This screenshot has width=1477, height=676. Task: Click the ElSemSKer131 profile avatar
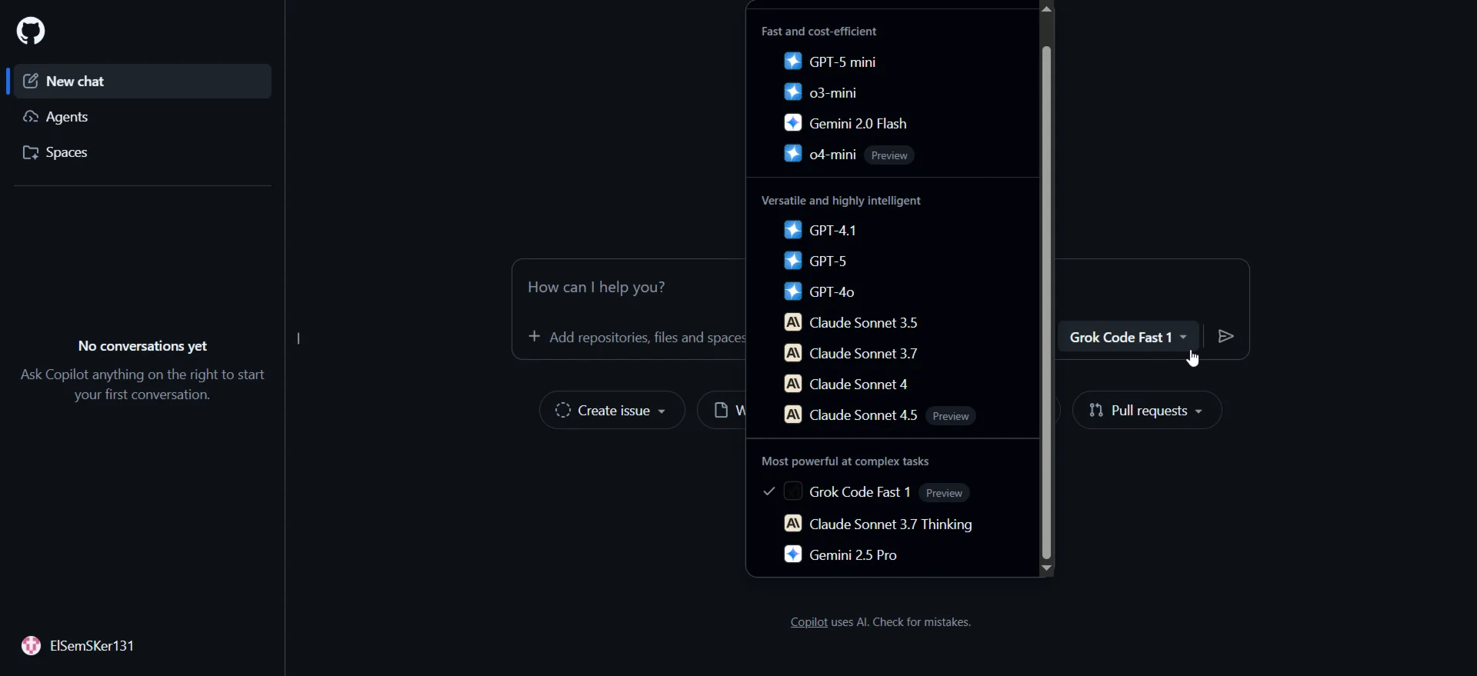(31, 646)
